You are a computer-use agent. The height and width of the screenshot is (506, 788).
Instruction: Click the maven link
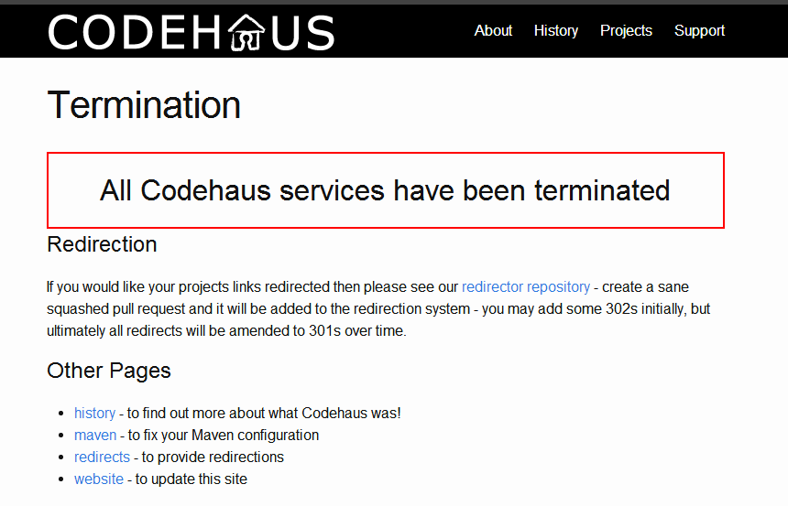[95, 435]
